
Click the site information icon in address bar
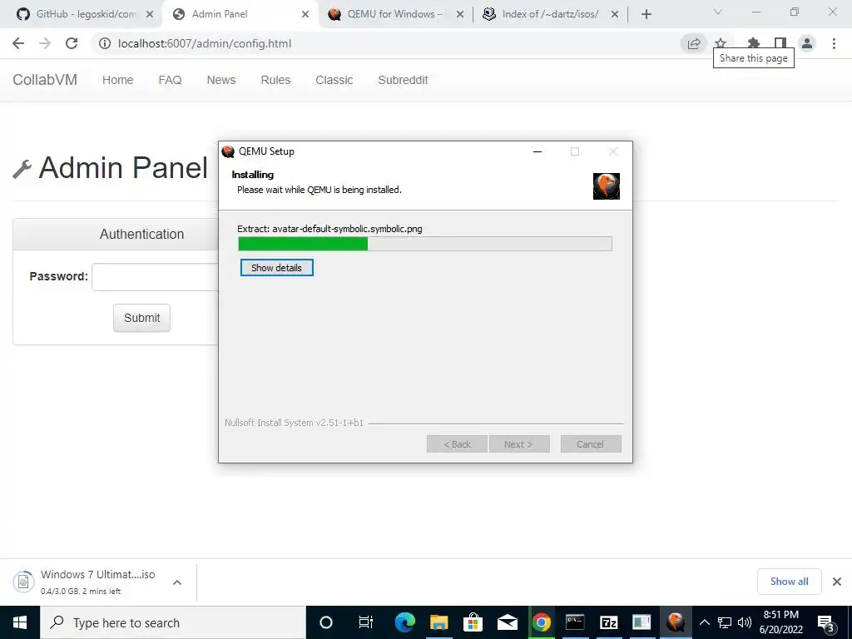(x=105, y=43)
